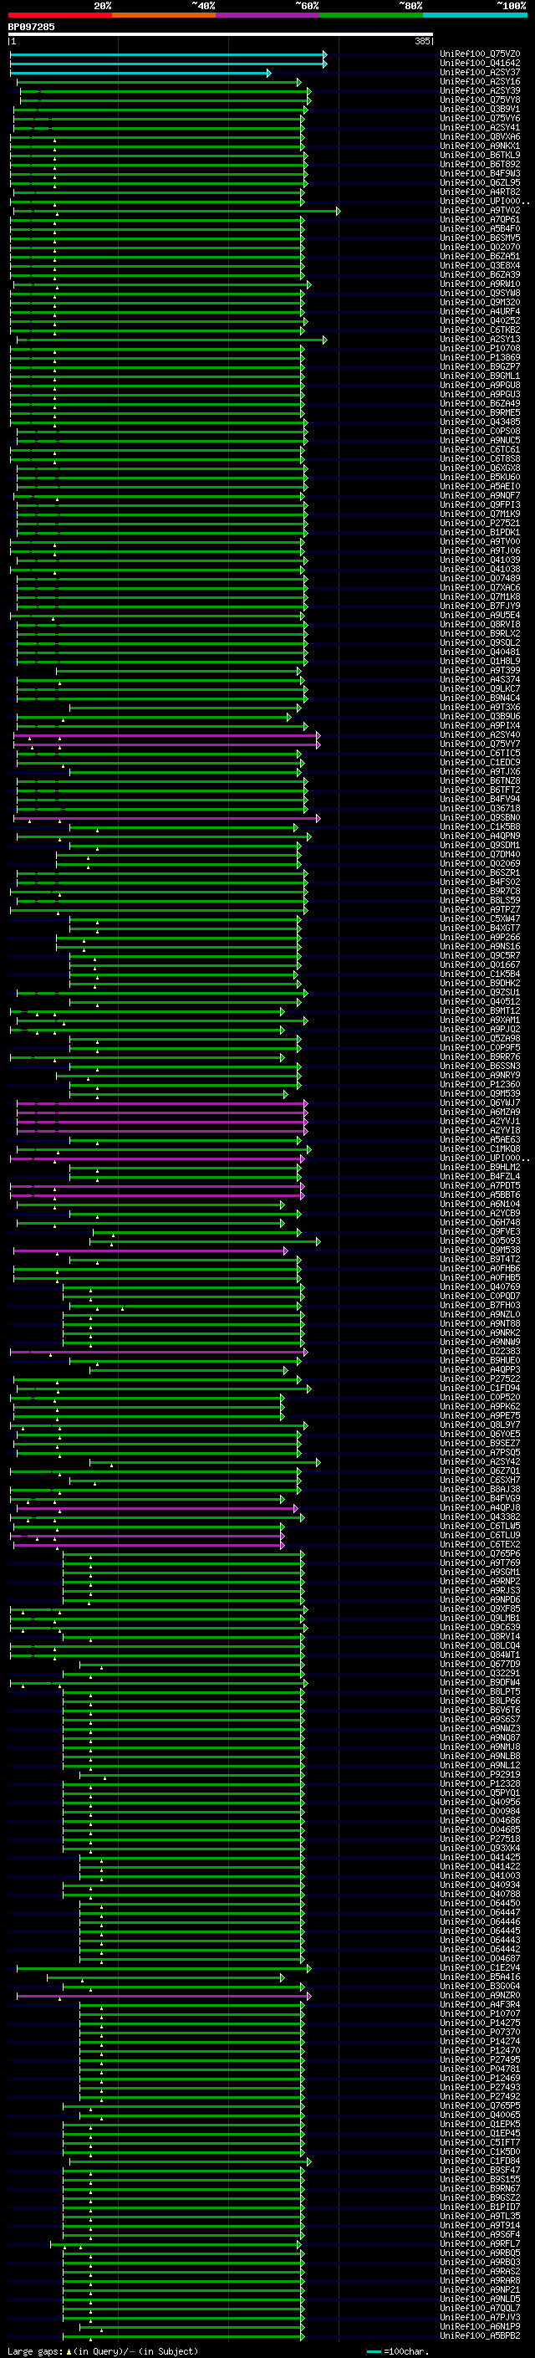This screenshot has width=535, height=2358.
Task: Click the UniRef100_B4F9W3 entry
Action: pyautogui.click(x=480, y=173)
